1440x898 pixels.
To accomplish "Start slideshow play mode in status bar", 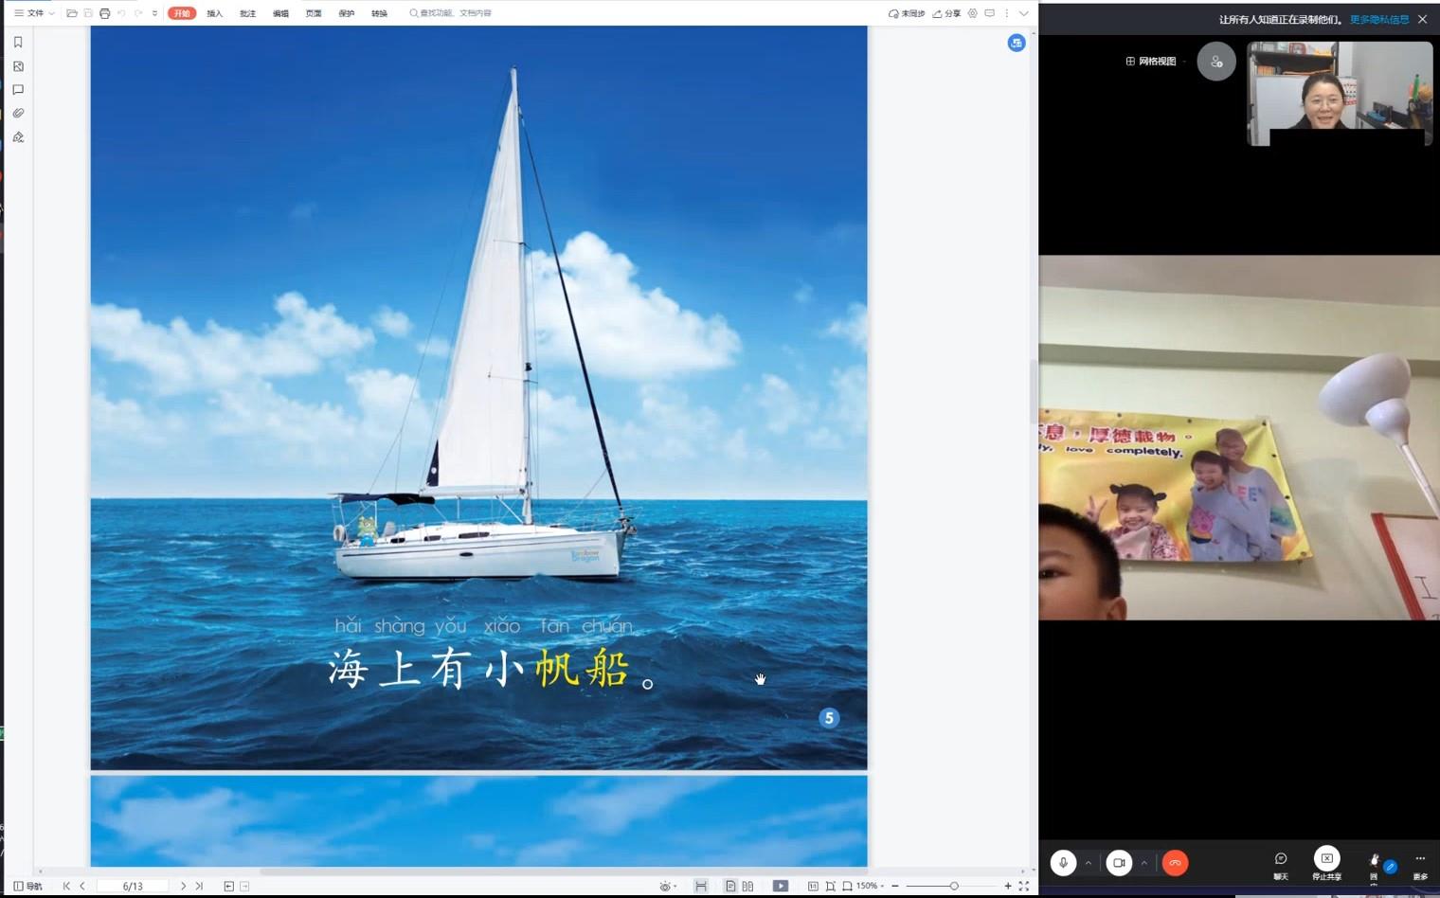I will (781, 886).
